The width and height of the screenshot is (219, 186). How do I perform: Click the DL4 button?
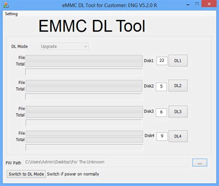pos(178,136)
